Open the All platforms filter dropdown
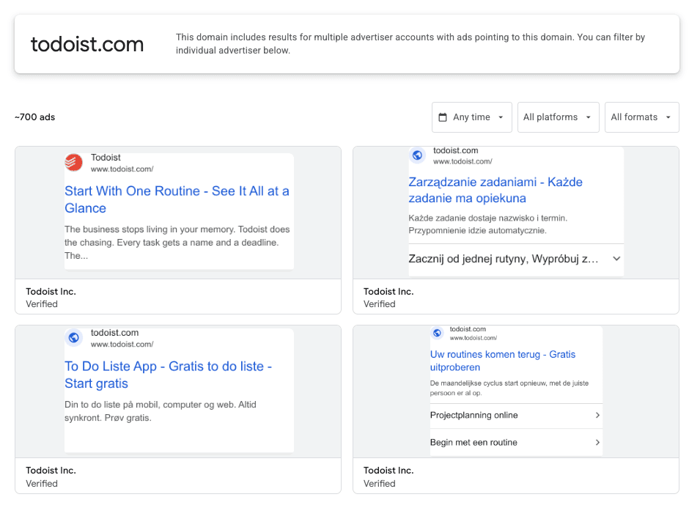 tap(558, 117)
